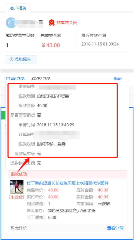The width and height of the screenshot is (134, 240).
Task: Switch to the 订单记录 tab
Action: 15,79
